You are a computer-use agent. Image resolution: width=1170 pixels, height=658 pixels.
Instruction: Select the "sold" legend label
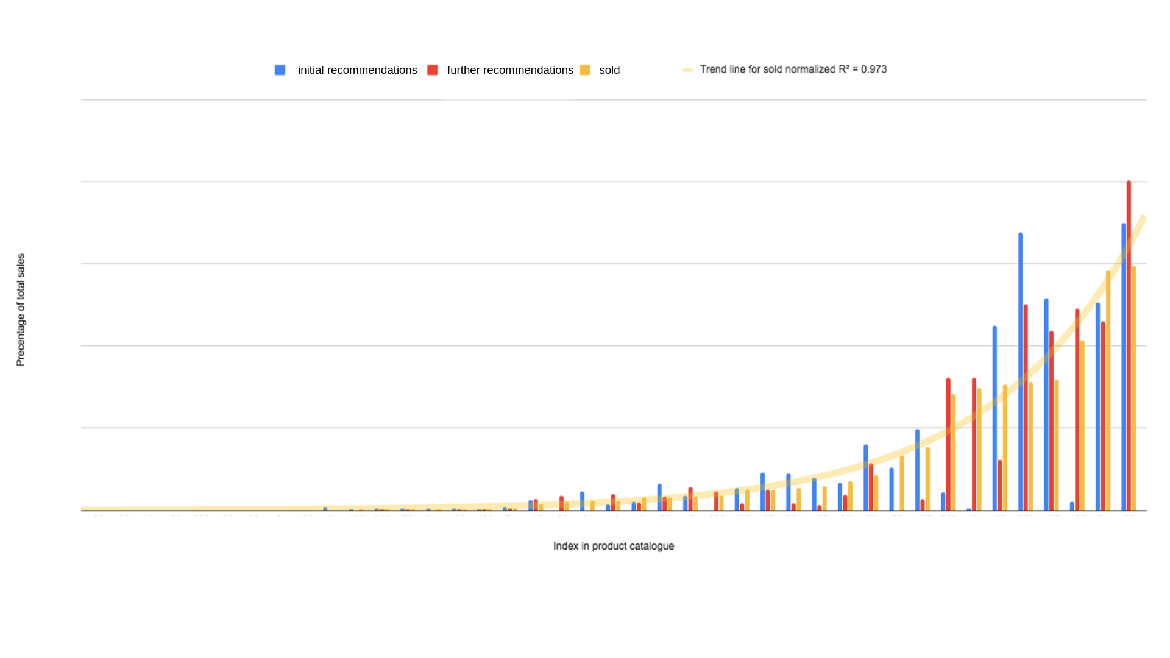(609, 70)
